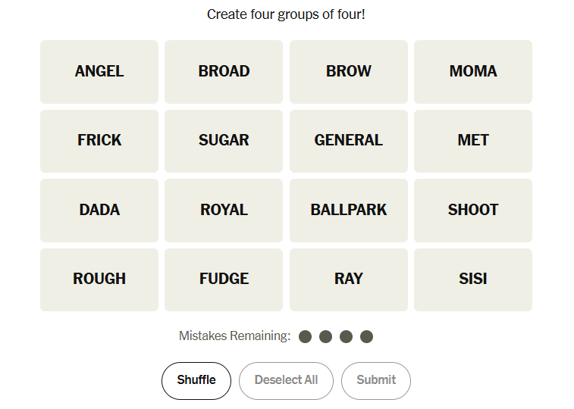Choose the FUDGE tile
This screenshot has width=574, height=409.
[x=224, y=279]
